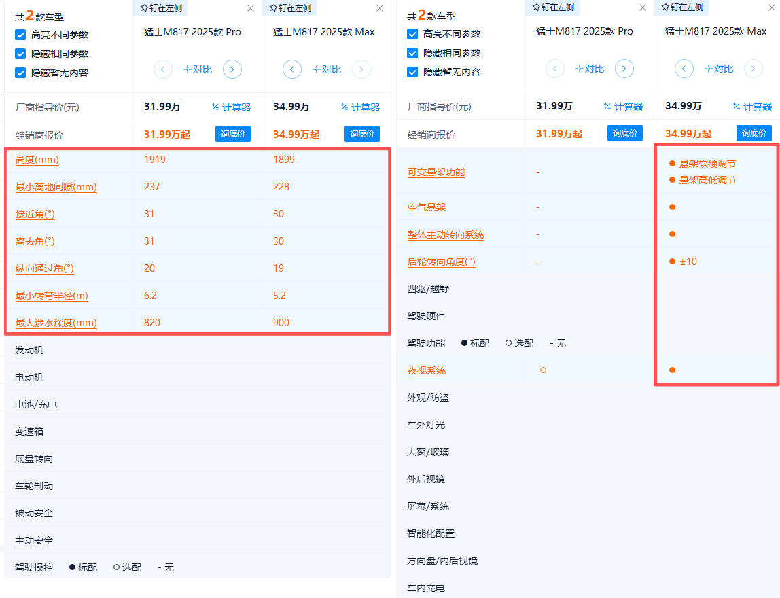This screenshot has width=780, height=598.
Task: Open the 可变悬架功能 parameter link
Action: (436, 172)
